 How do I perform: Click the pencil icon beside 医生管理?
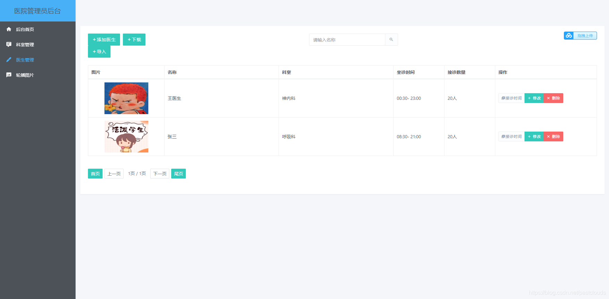point(9,60)
